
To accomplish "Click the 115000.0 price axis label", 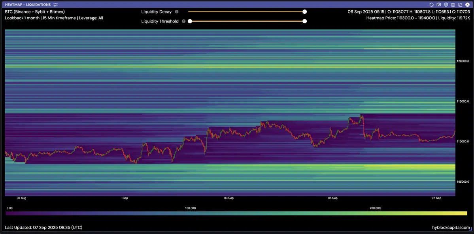I will tap(463, 101).
